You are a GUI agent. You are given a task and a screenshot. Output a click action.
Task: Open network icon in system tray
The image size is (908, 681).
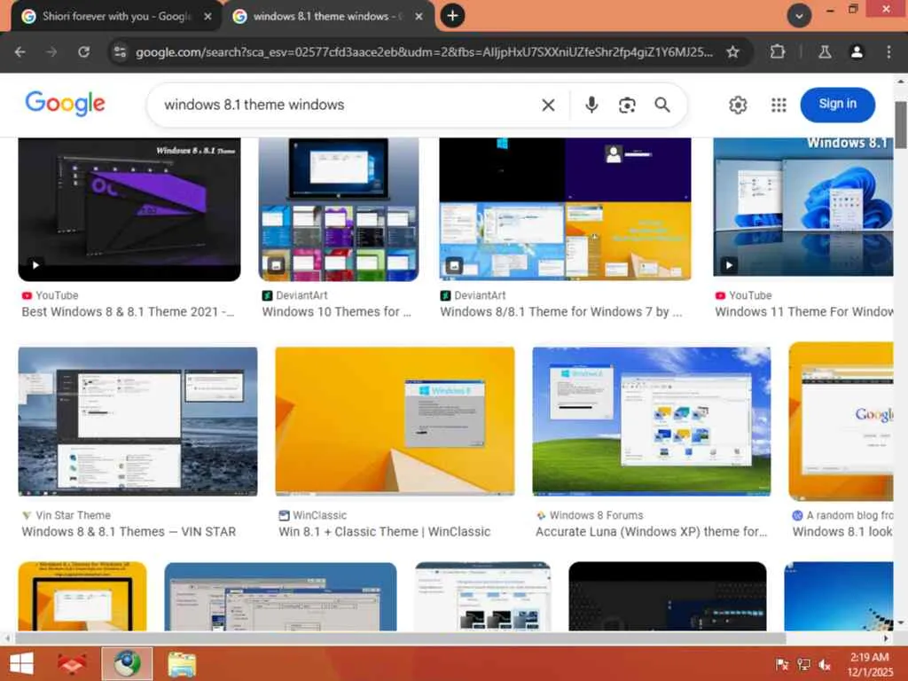click(803, 664)
